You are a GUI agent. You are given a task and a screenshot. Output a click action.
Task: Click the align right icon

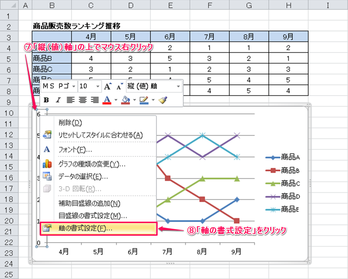click(95, 100)
